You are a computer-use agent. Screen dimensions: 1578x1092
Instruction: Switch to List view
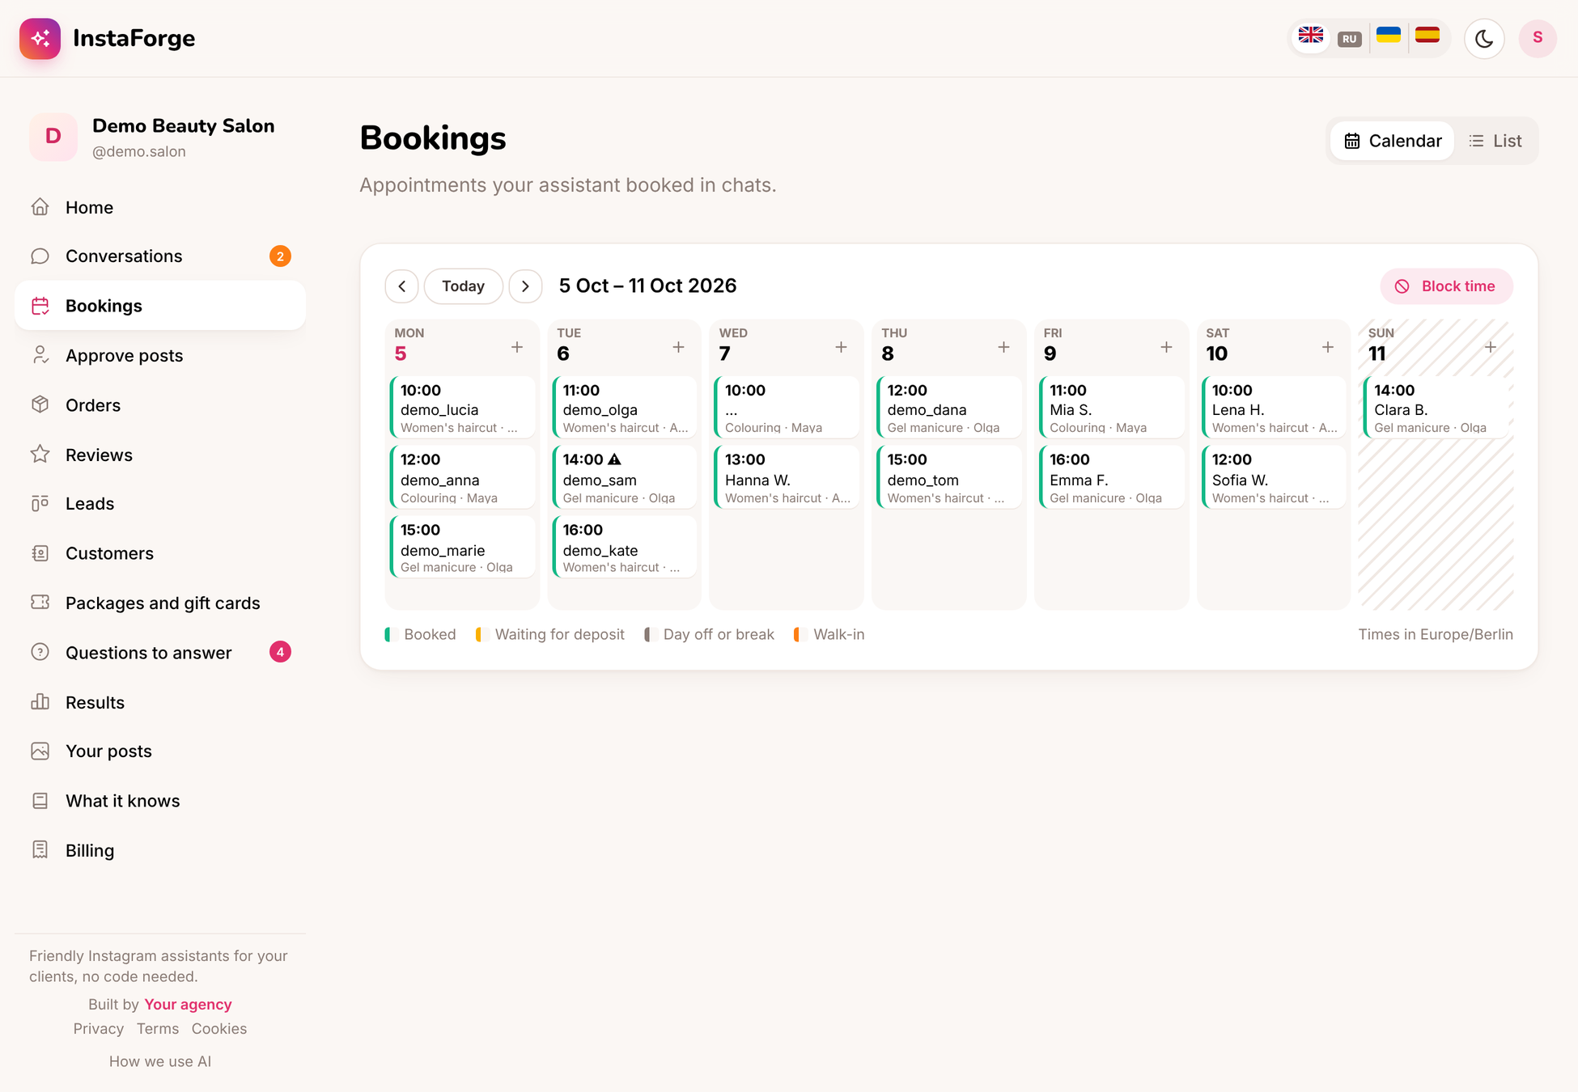1495,141
